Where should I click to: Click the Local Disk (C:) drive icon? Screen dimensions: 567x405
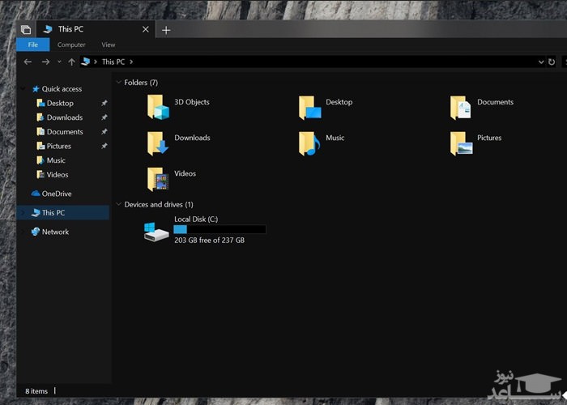156,231
